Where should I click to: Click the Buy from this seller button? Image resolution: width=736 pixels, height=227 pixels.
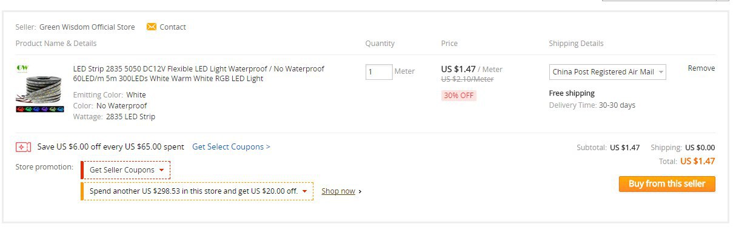[x=667, y=184]
